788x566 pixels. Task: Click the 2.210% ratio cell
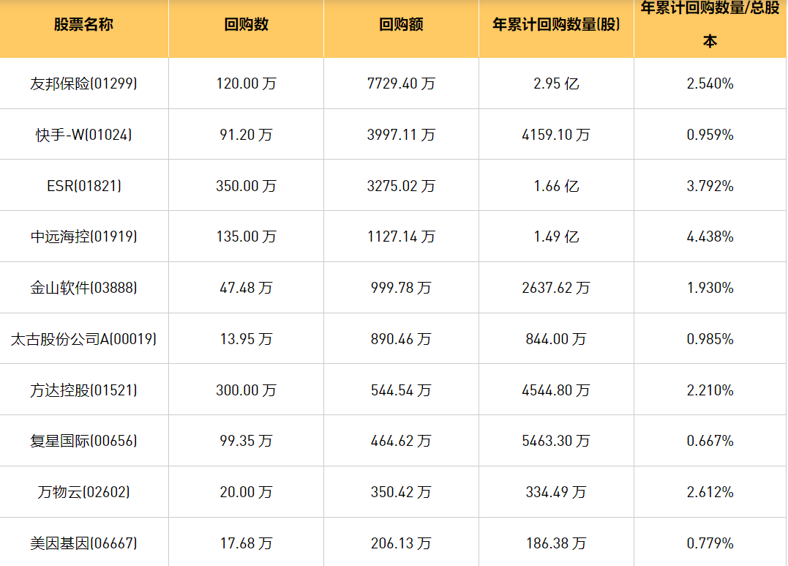pyautogui.click(x=710, y=391)
